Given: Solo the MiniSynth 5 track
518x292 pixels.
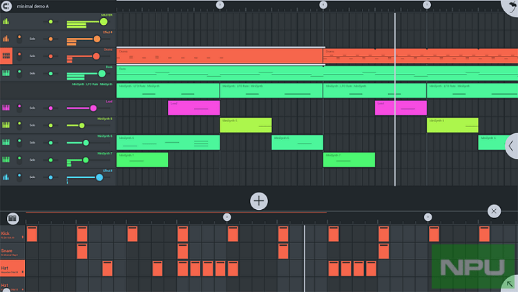Looking at the screenshot, I should coord(32,125).
